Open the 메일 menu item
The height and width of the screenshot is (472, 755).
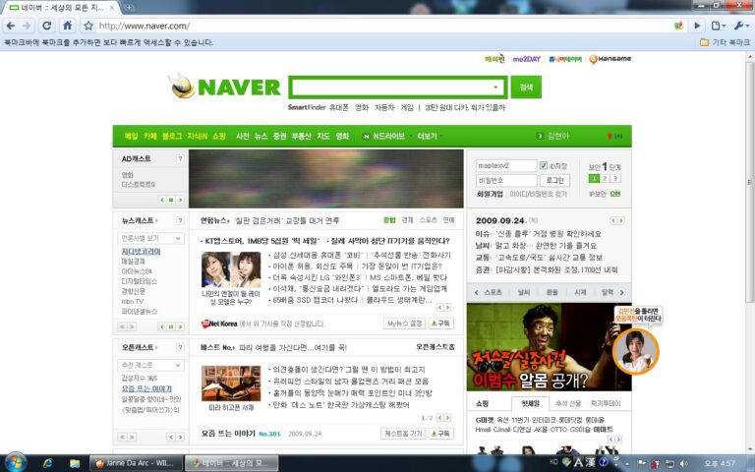131,137
